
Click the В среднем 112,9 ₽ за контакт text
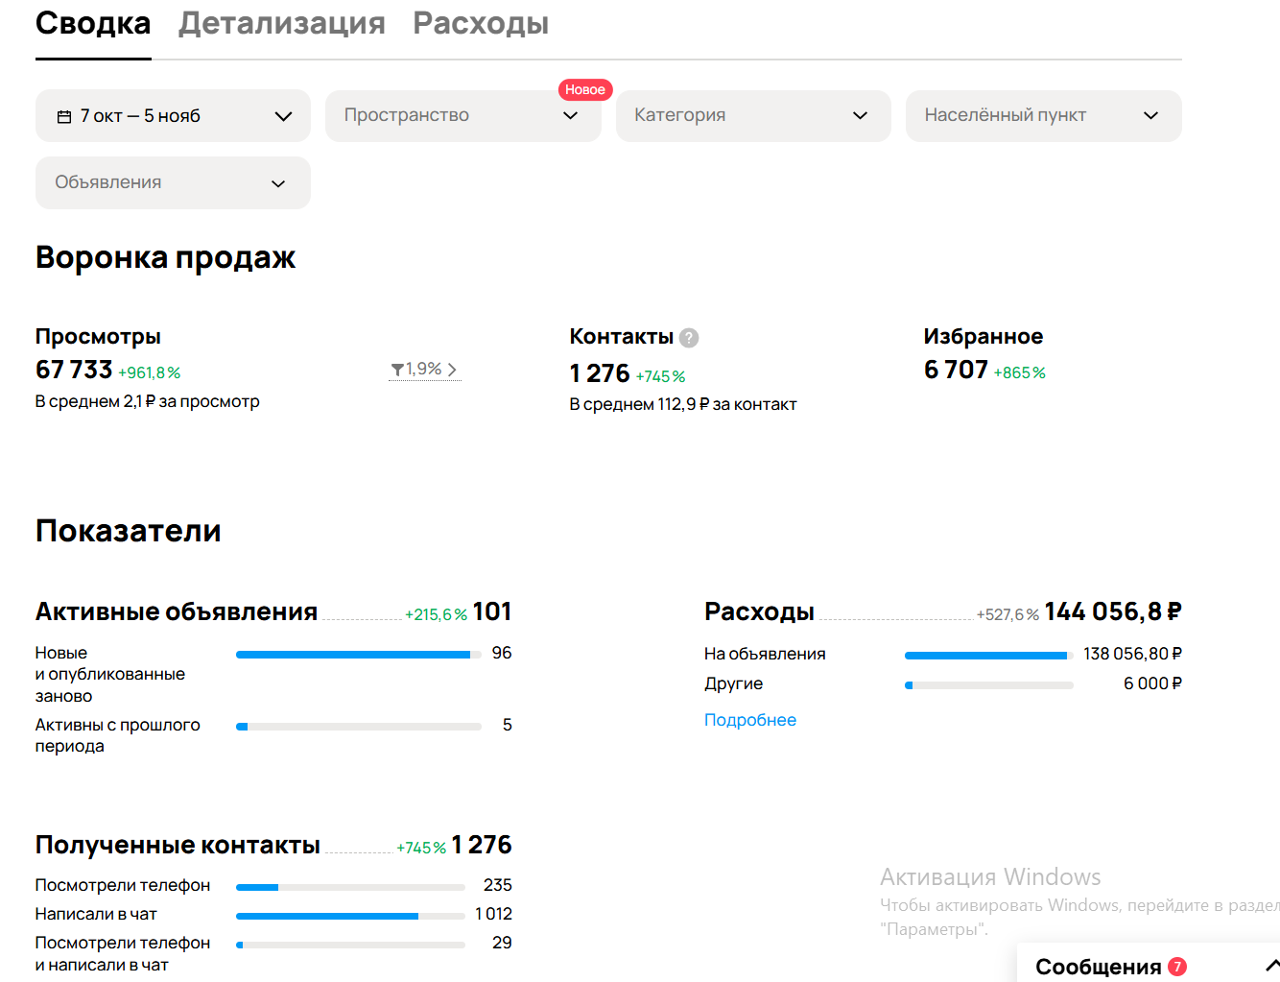[x=683, y=405]
